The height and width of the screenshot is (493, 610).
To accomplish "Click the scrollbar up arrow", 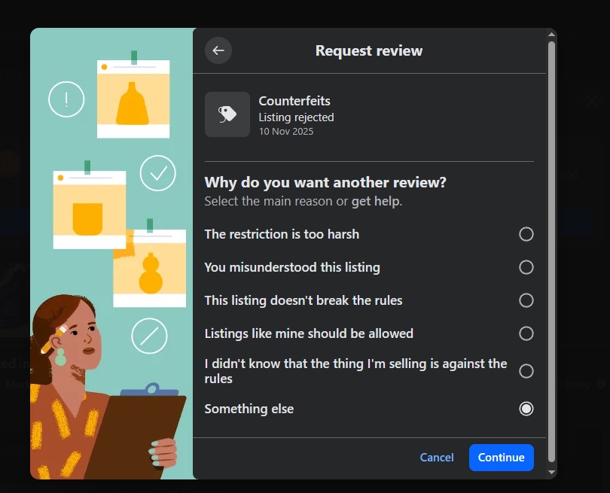I will tap(551, 35).
